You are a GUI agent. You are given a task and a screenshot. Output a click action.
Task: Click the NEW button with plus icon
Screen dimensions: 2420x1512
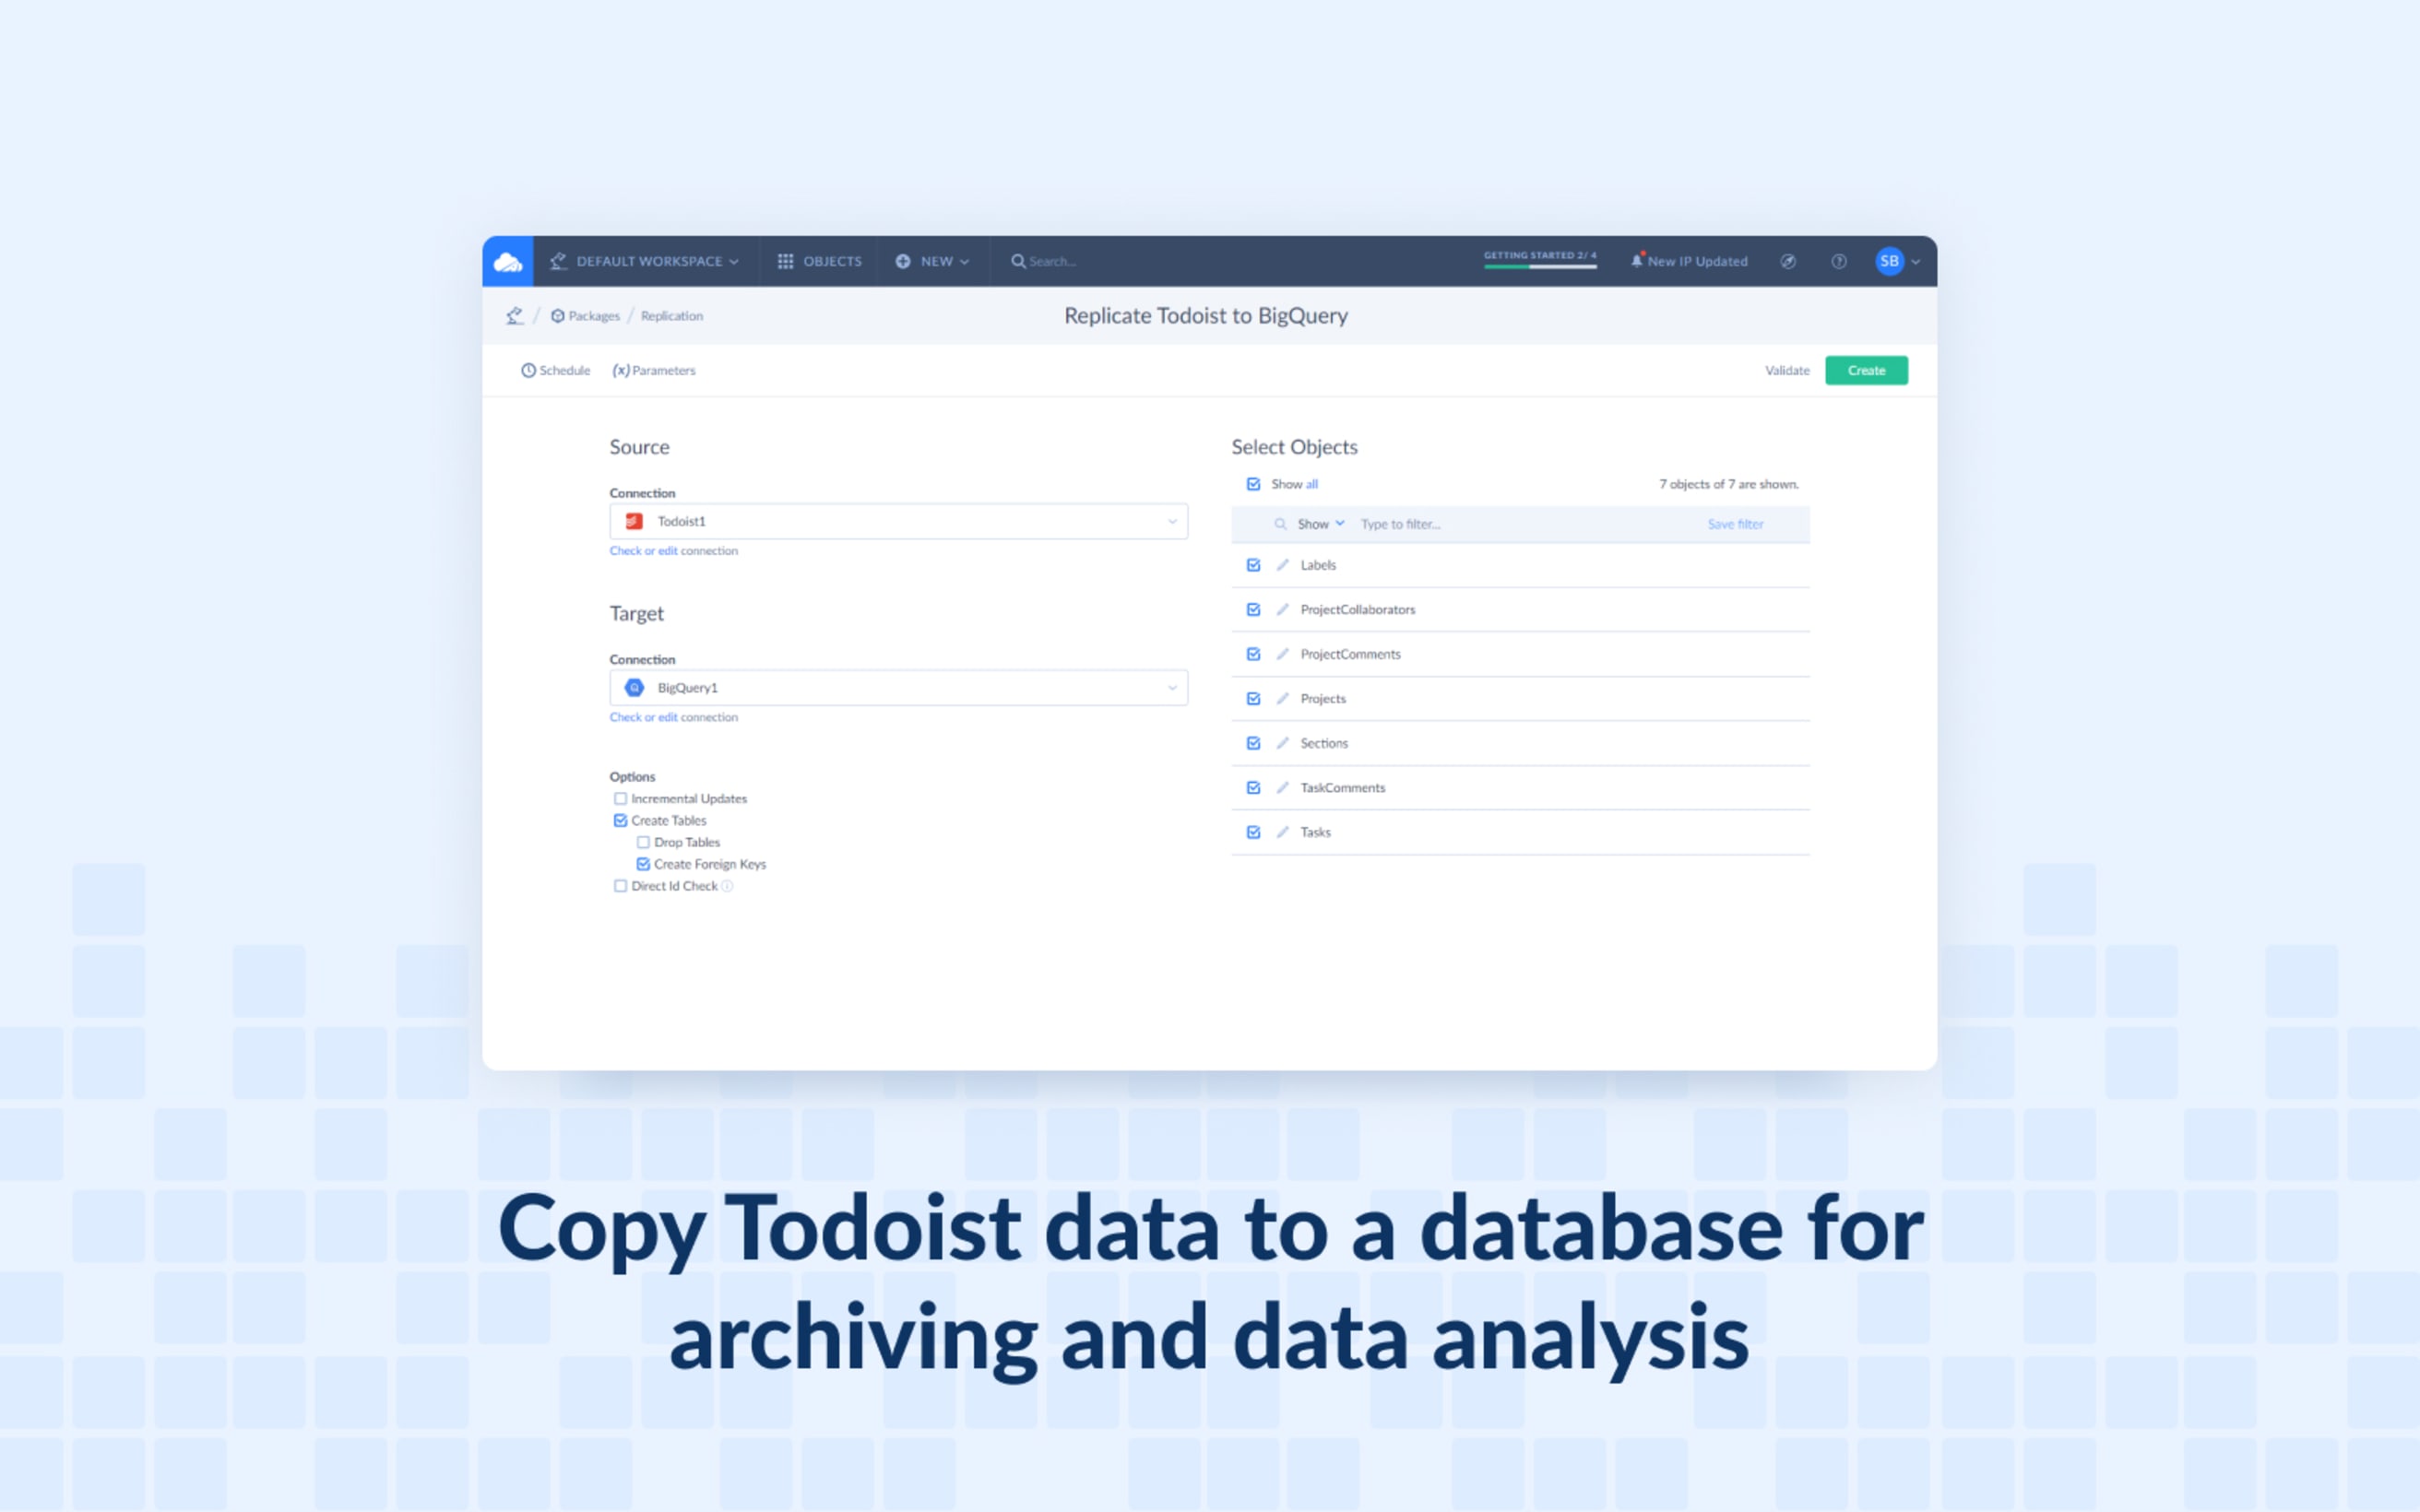coord(935,261)
